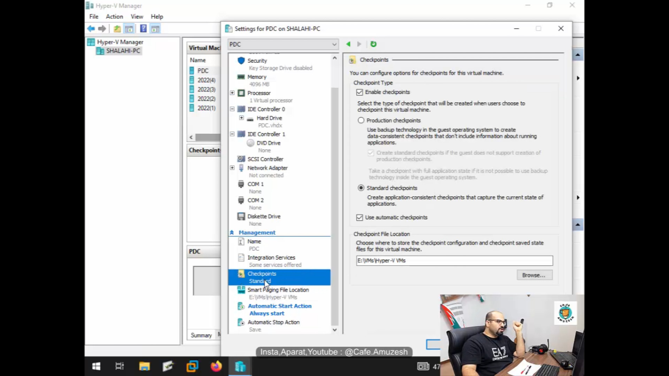
Task: Toggle Use automatic checkpoints checkbox
Action: (360, 218)
